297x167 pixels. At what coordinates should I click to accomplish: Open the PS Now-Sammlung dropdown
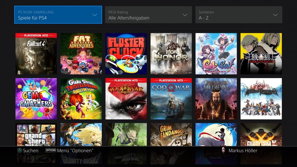58,15
